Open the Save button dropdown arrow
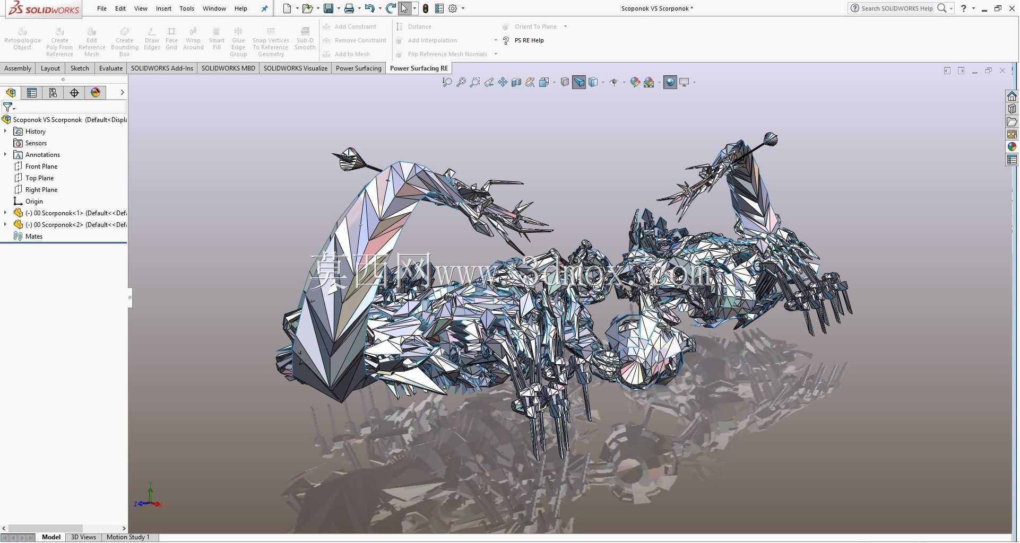Viewport: 1020px width, 543px height. (x=339, y=8)
